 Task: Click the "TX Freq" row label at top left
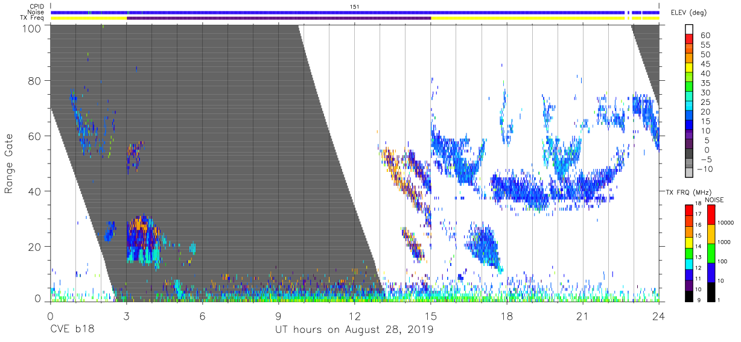click(x=33, y=19)
